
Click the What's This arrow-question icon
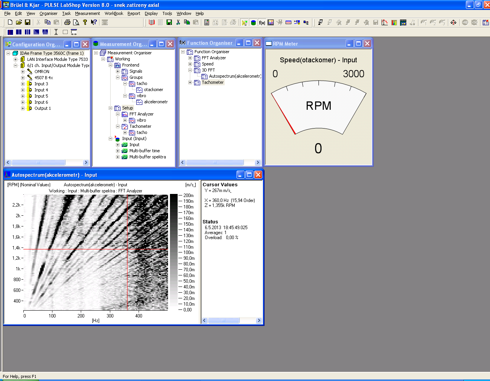(x=94, y=22)
